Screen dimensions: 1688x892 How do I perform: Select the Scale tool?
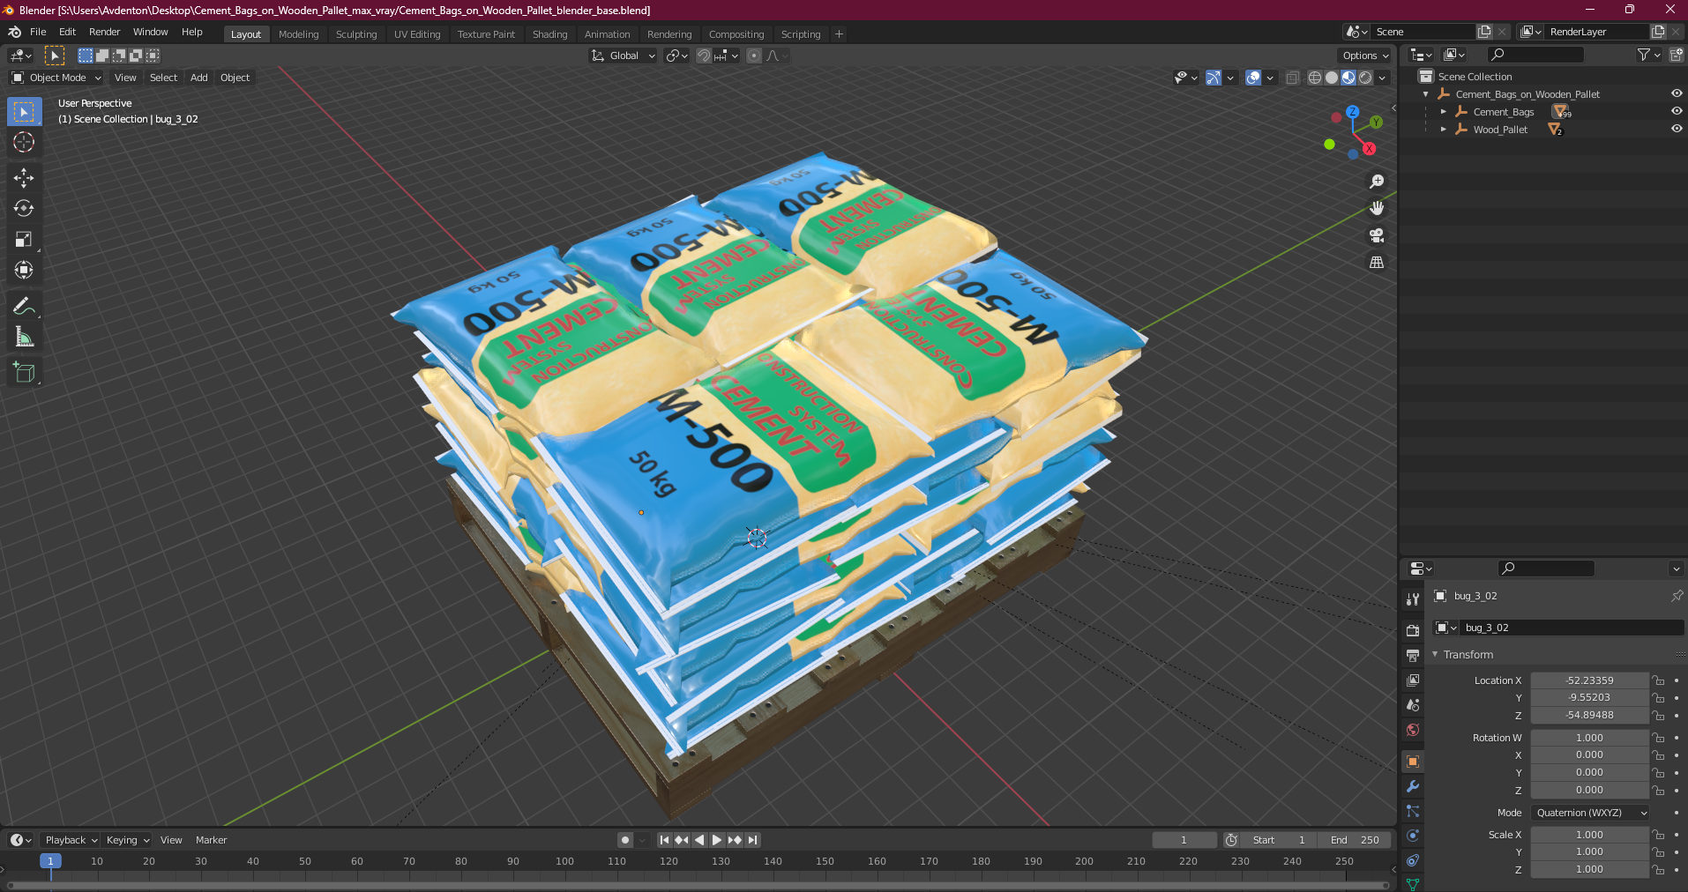click(24, 239)
